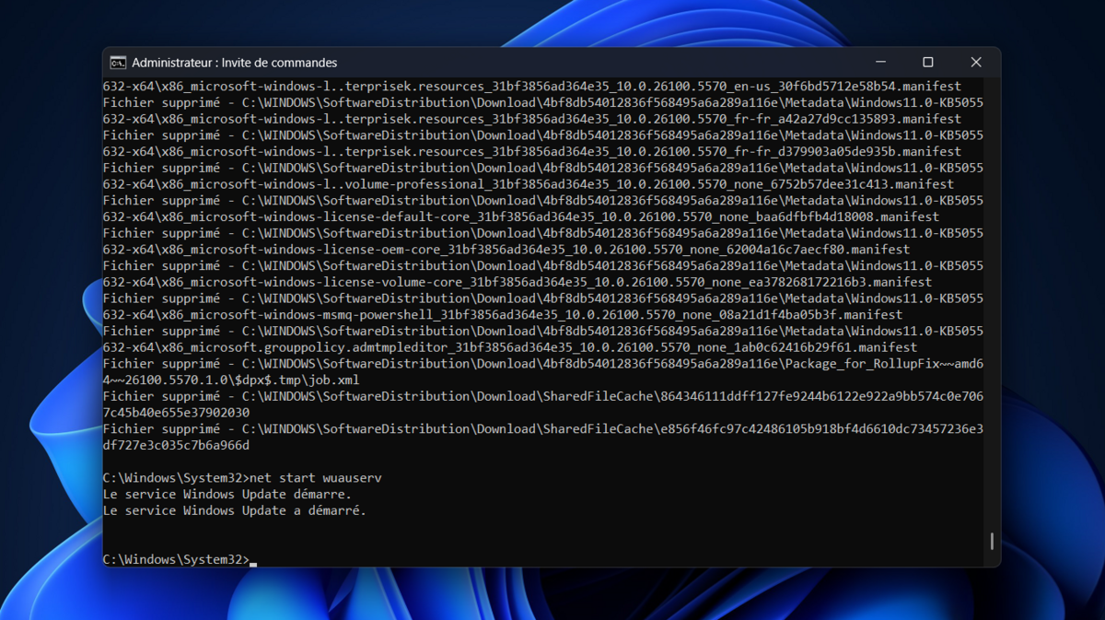Image resolution: width=1105 pixels, height=620 pixels.
Task: Select the line ending en-us_30f6bd5712e58b54.manifest
Action: pos(532,87)
